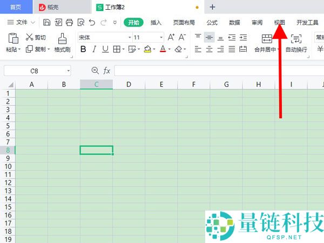Align text to bottom
Viewport: 324px width, 243px height.
coord(220,38)
